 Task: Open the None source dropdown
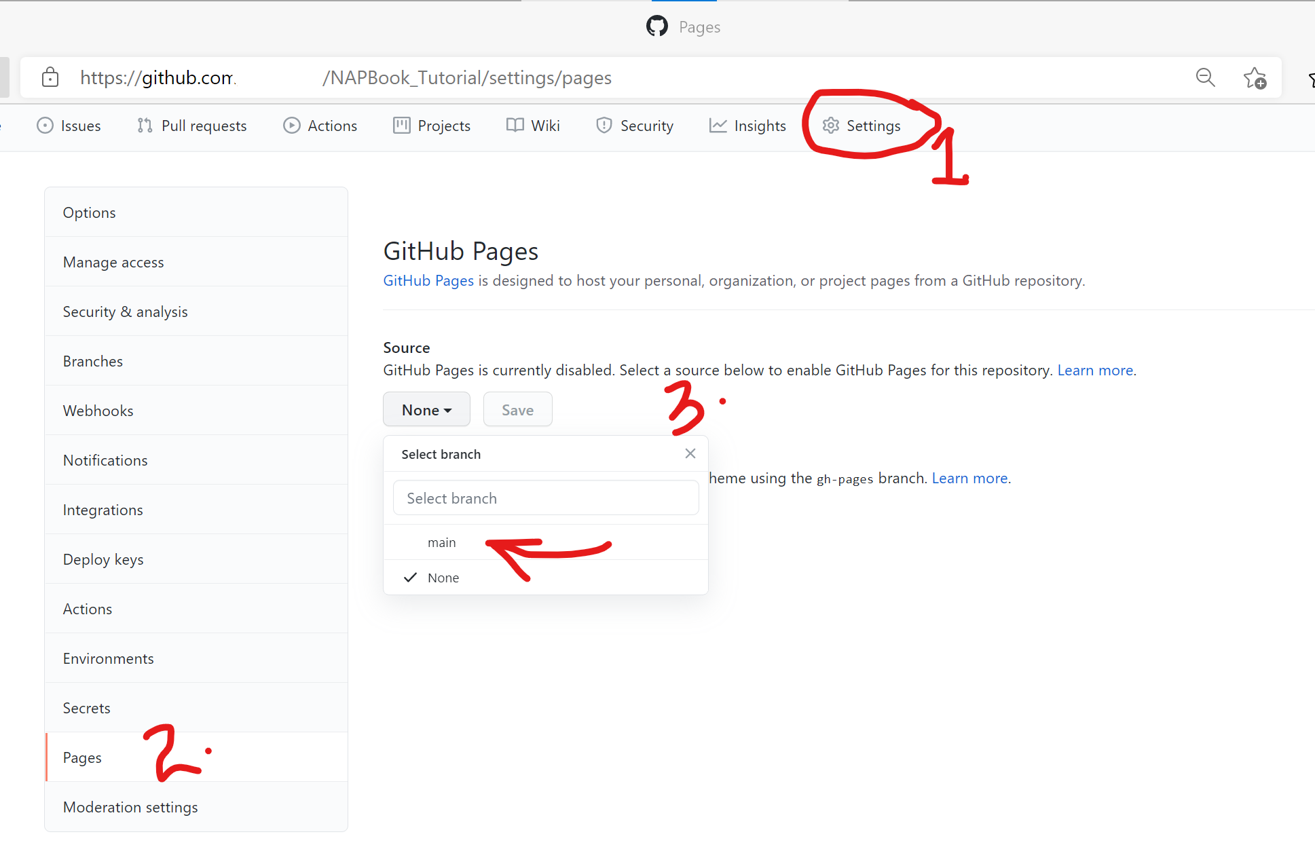pyautogui.click(x=426, y=409)
